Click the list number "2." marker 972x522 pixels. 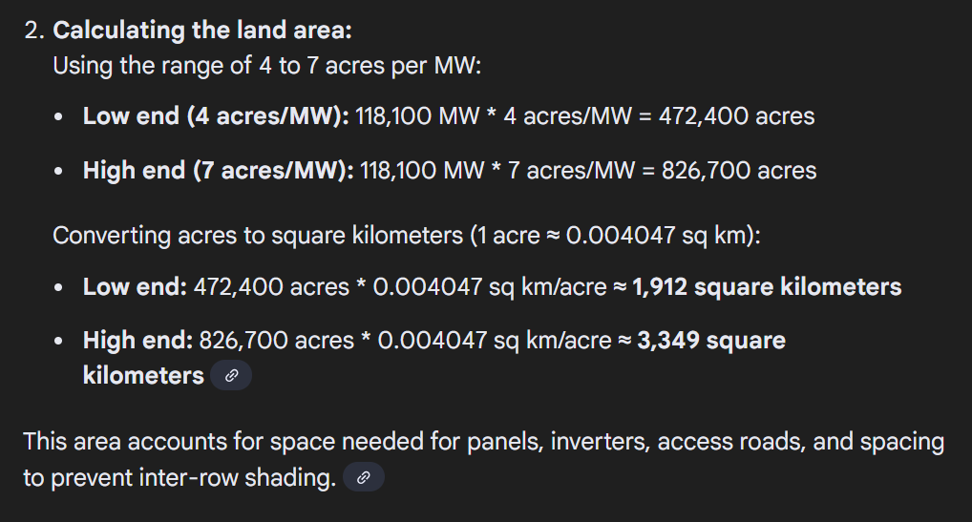coord(34,31)
